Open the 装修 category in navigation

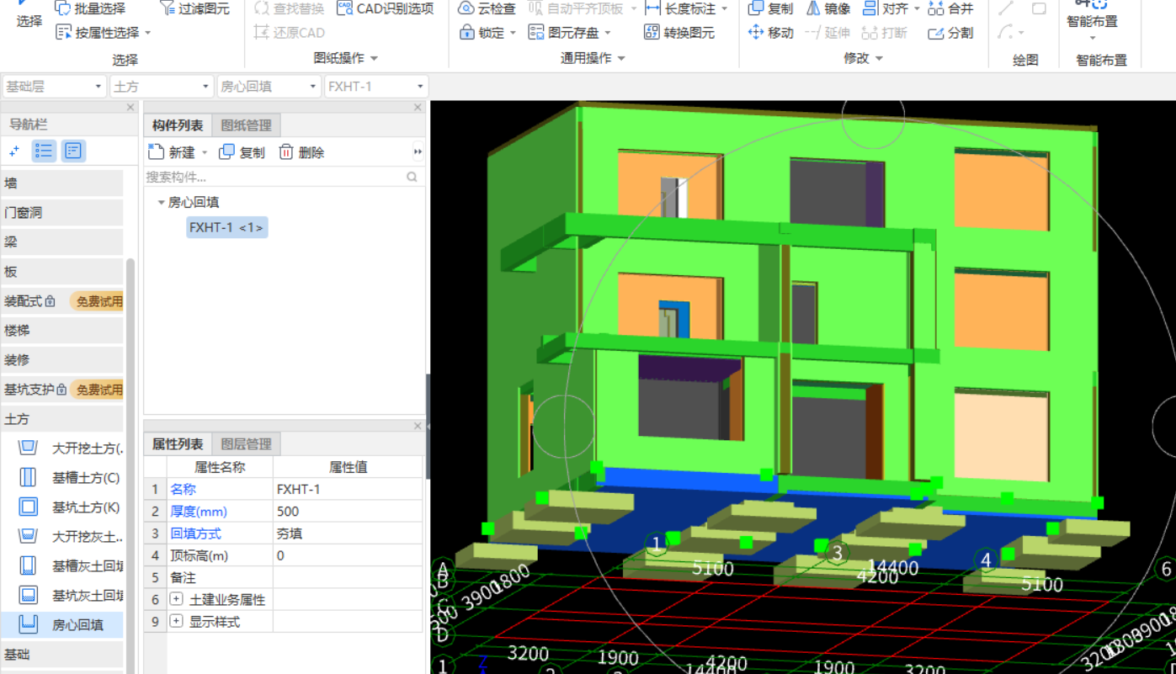(62, 360)
